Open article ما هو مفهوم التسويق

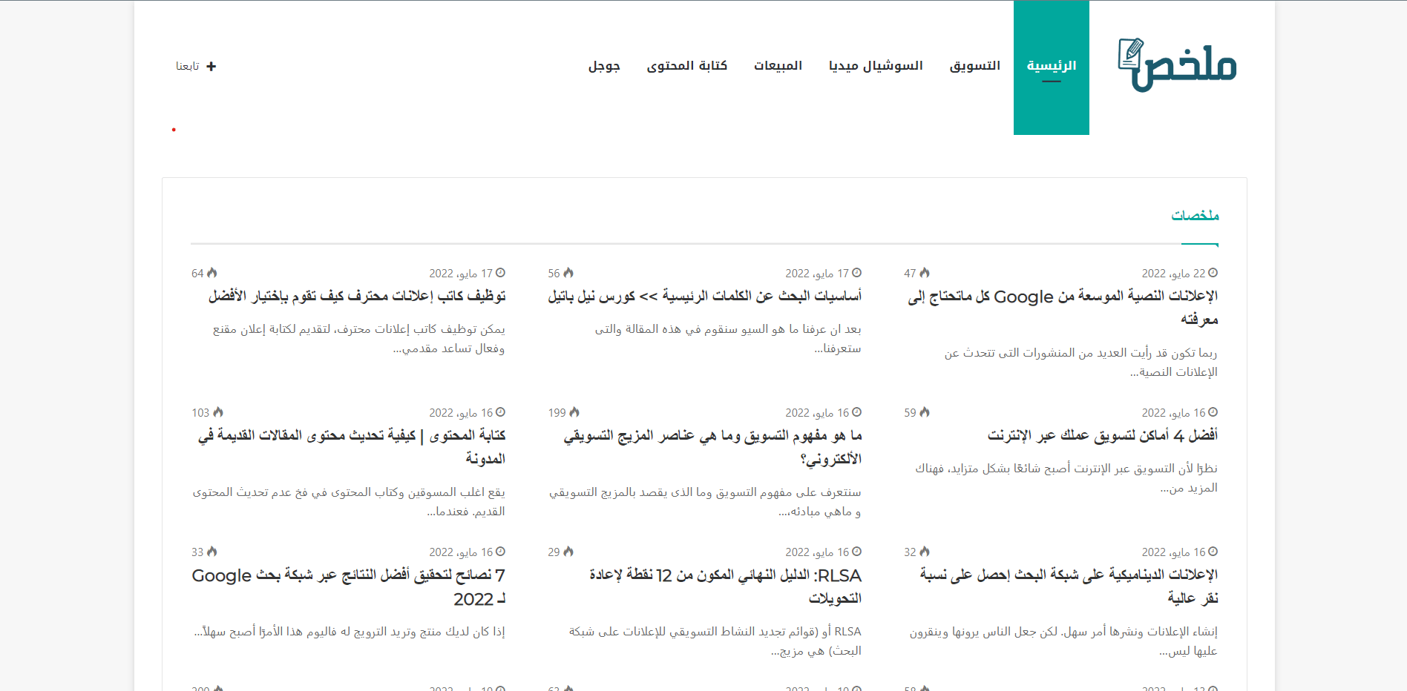[x=712, y=447]
